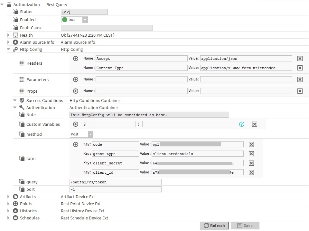309x231 pixels.
Task: Click the Http Config gear icon
Action: point(15,49)
